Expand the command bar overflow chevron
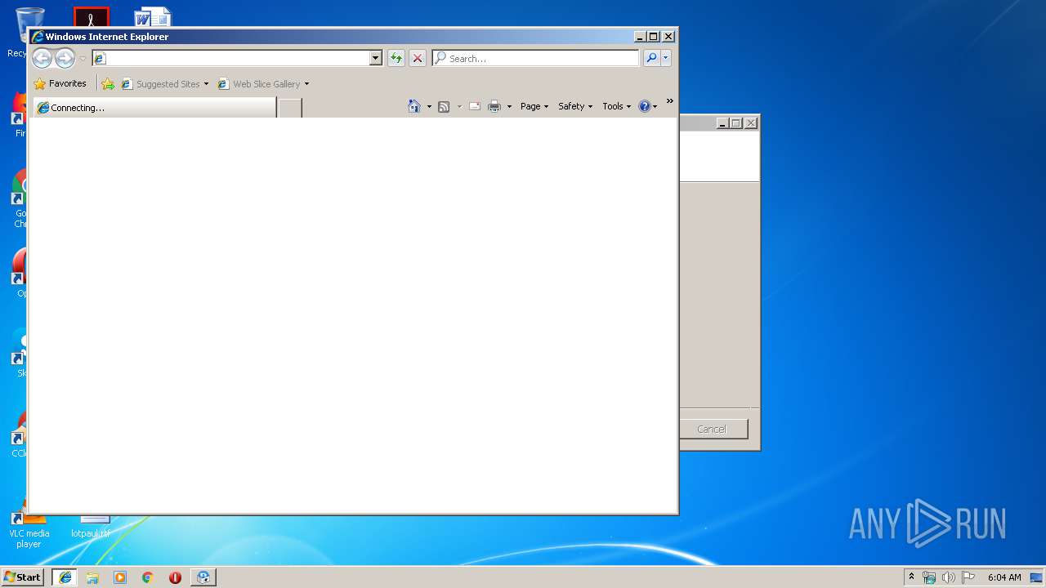The image size is (1046, 588). click(670, 101)
